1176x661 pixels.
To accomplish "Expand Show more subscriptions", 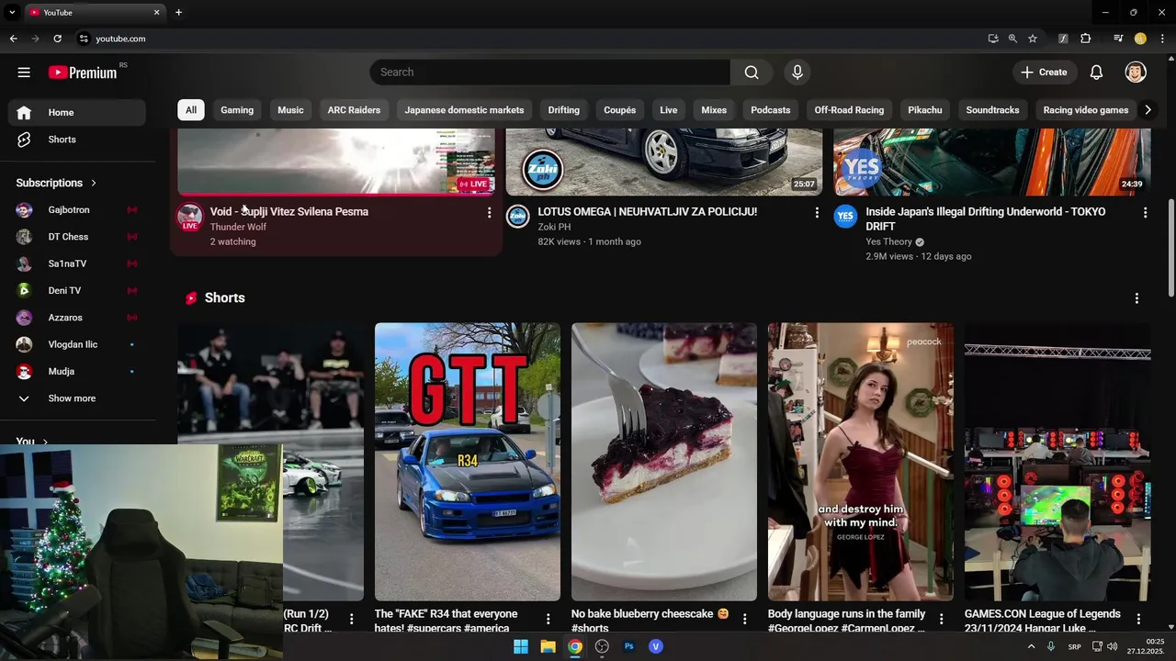I will tap(77, 398).
